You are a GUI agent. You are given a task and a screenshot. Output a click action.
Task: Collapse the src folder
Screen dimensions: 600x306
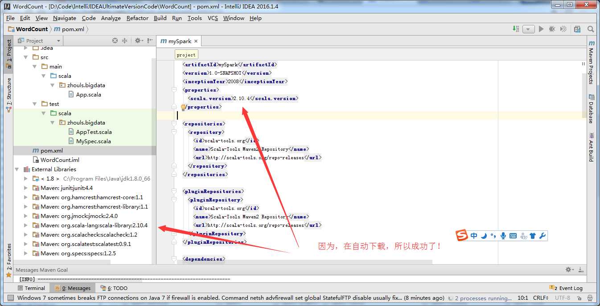point(26,57)
